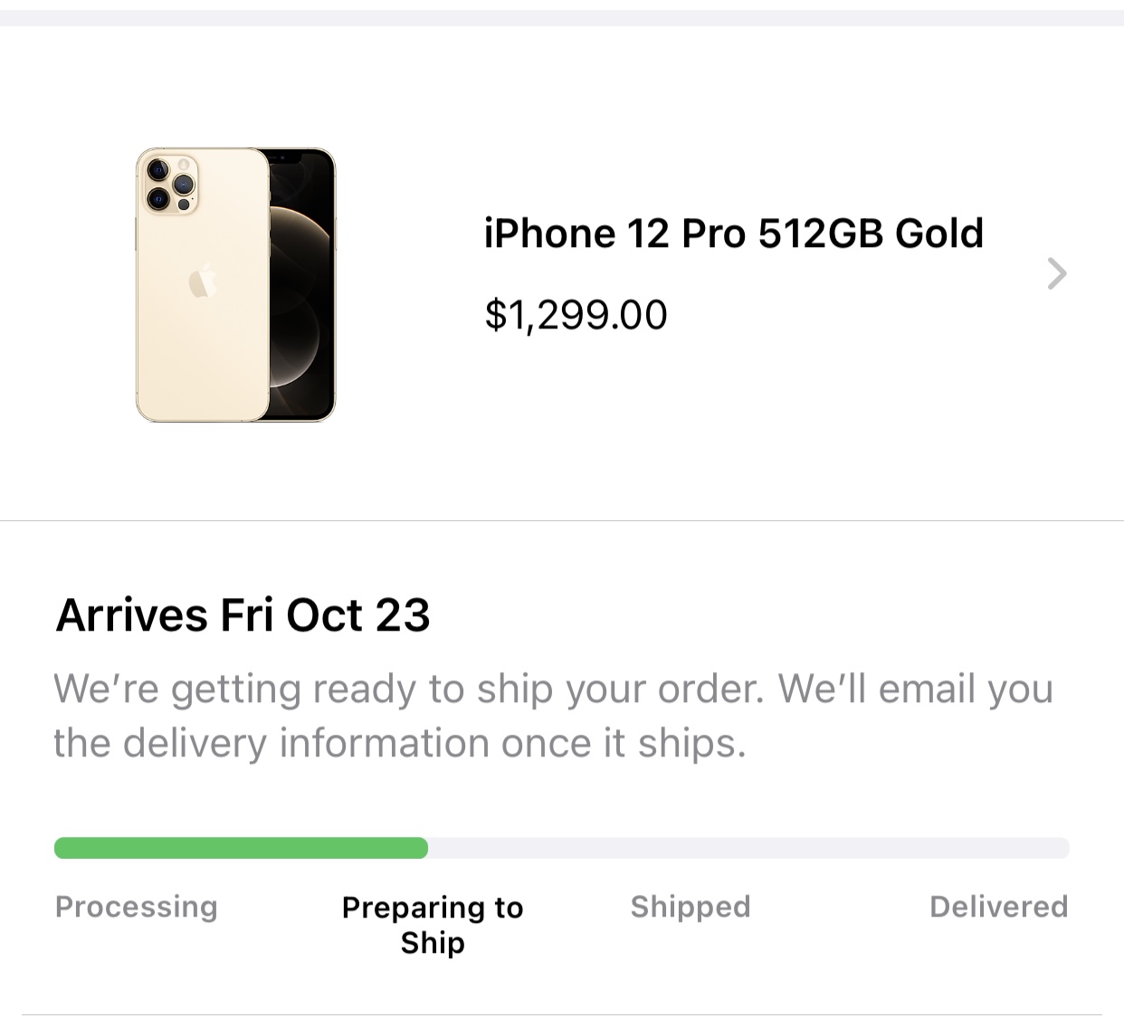Click the $1,299.00 price text
Screen dimensions: 1124x1018
(576, 315)
